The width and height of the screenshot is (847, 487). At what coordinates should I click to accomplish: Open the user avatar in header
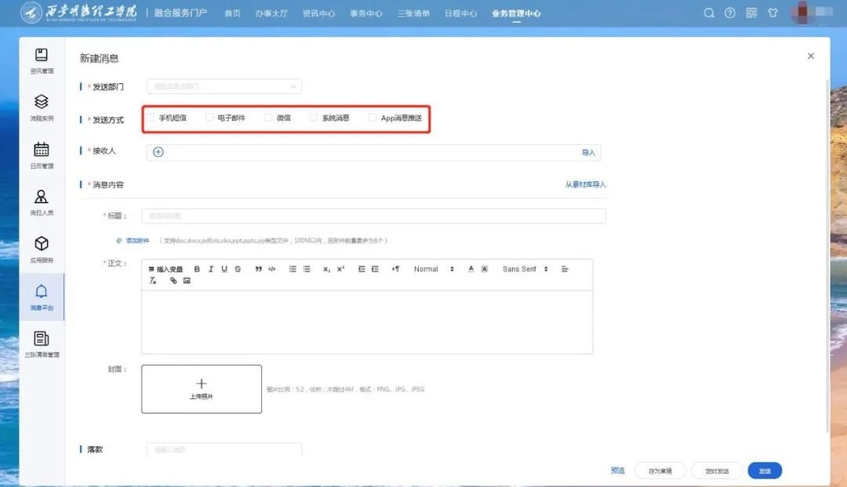coord(803,12)
